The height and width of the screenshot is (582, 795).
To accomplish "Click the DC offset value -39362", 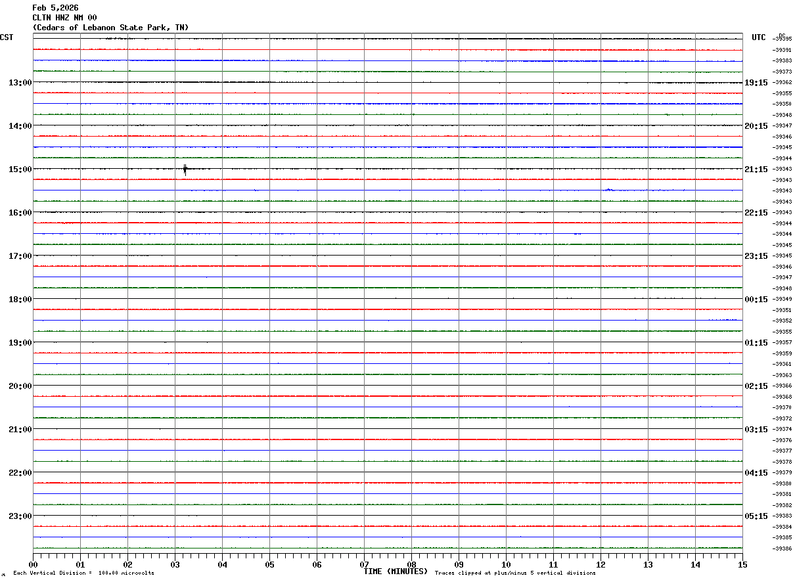I will coord(783,82).
